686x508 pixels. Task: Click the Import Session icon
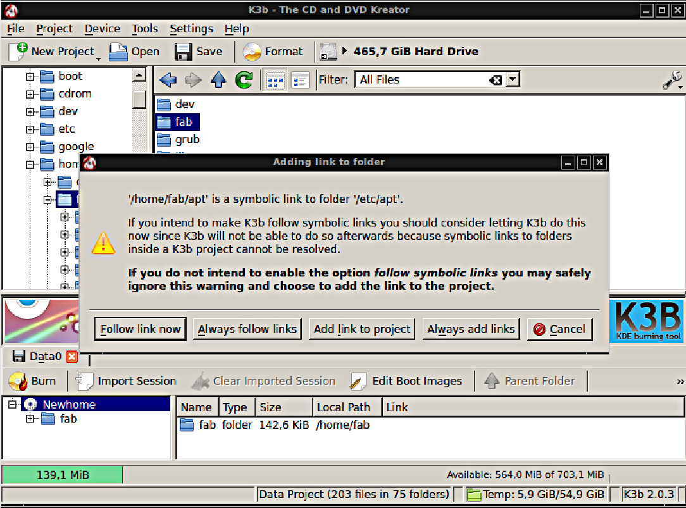[x=84, y=381]
